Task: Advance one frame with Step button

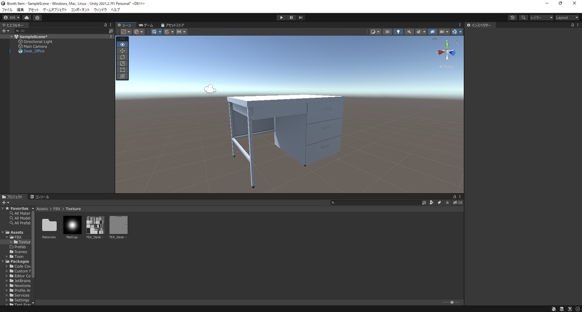Action: click(301, 18)
